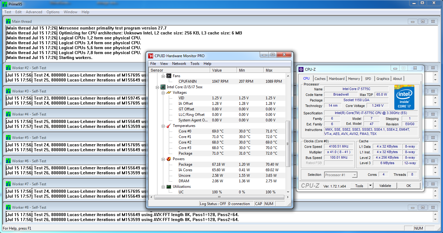Open the Tools dropdown arrow in CPU-Z

[x=371, y=186]
